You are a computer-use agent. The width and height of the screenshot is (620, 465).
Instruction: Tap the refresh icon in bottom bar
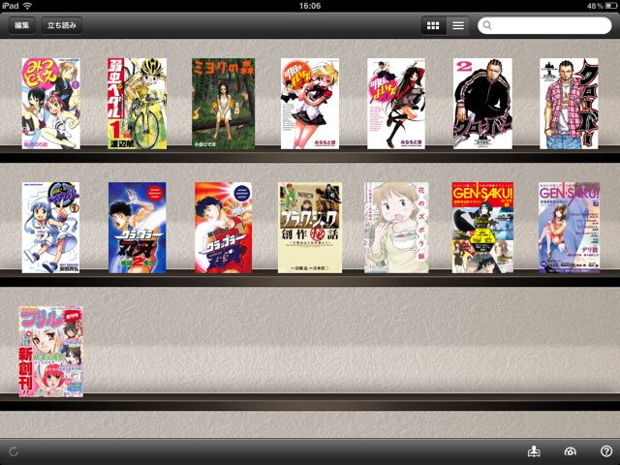(x=14, y=451)
